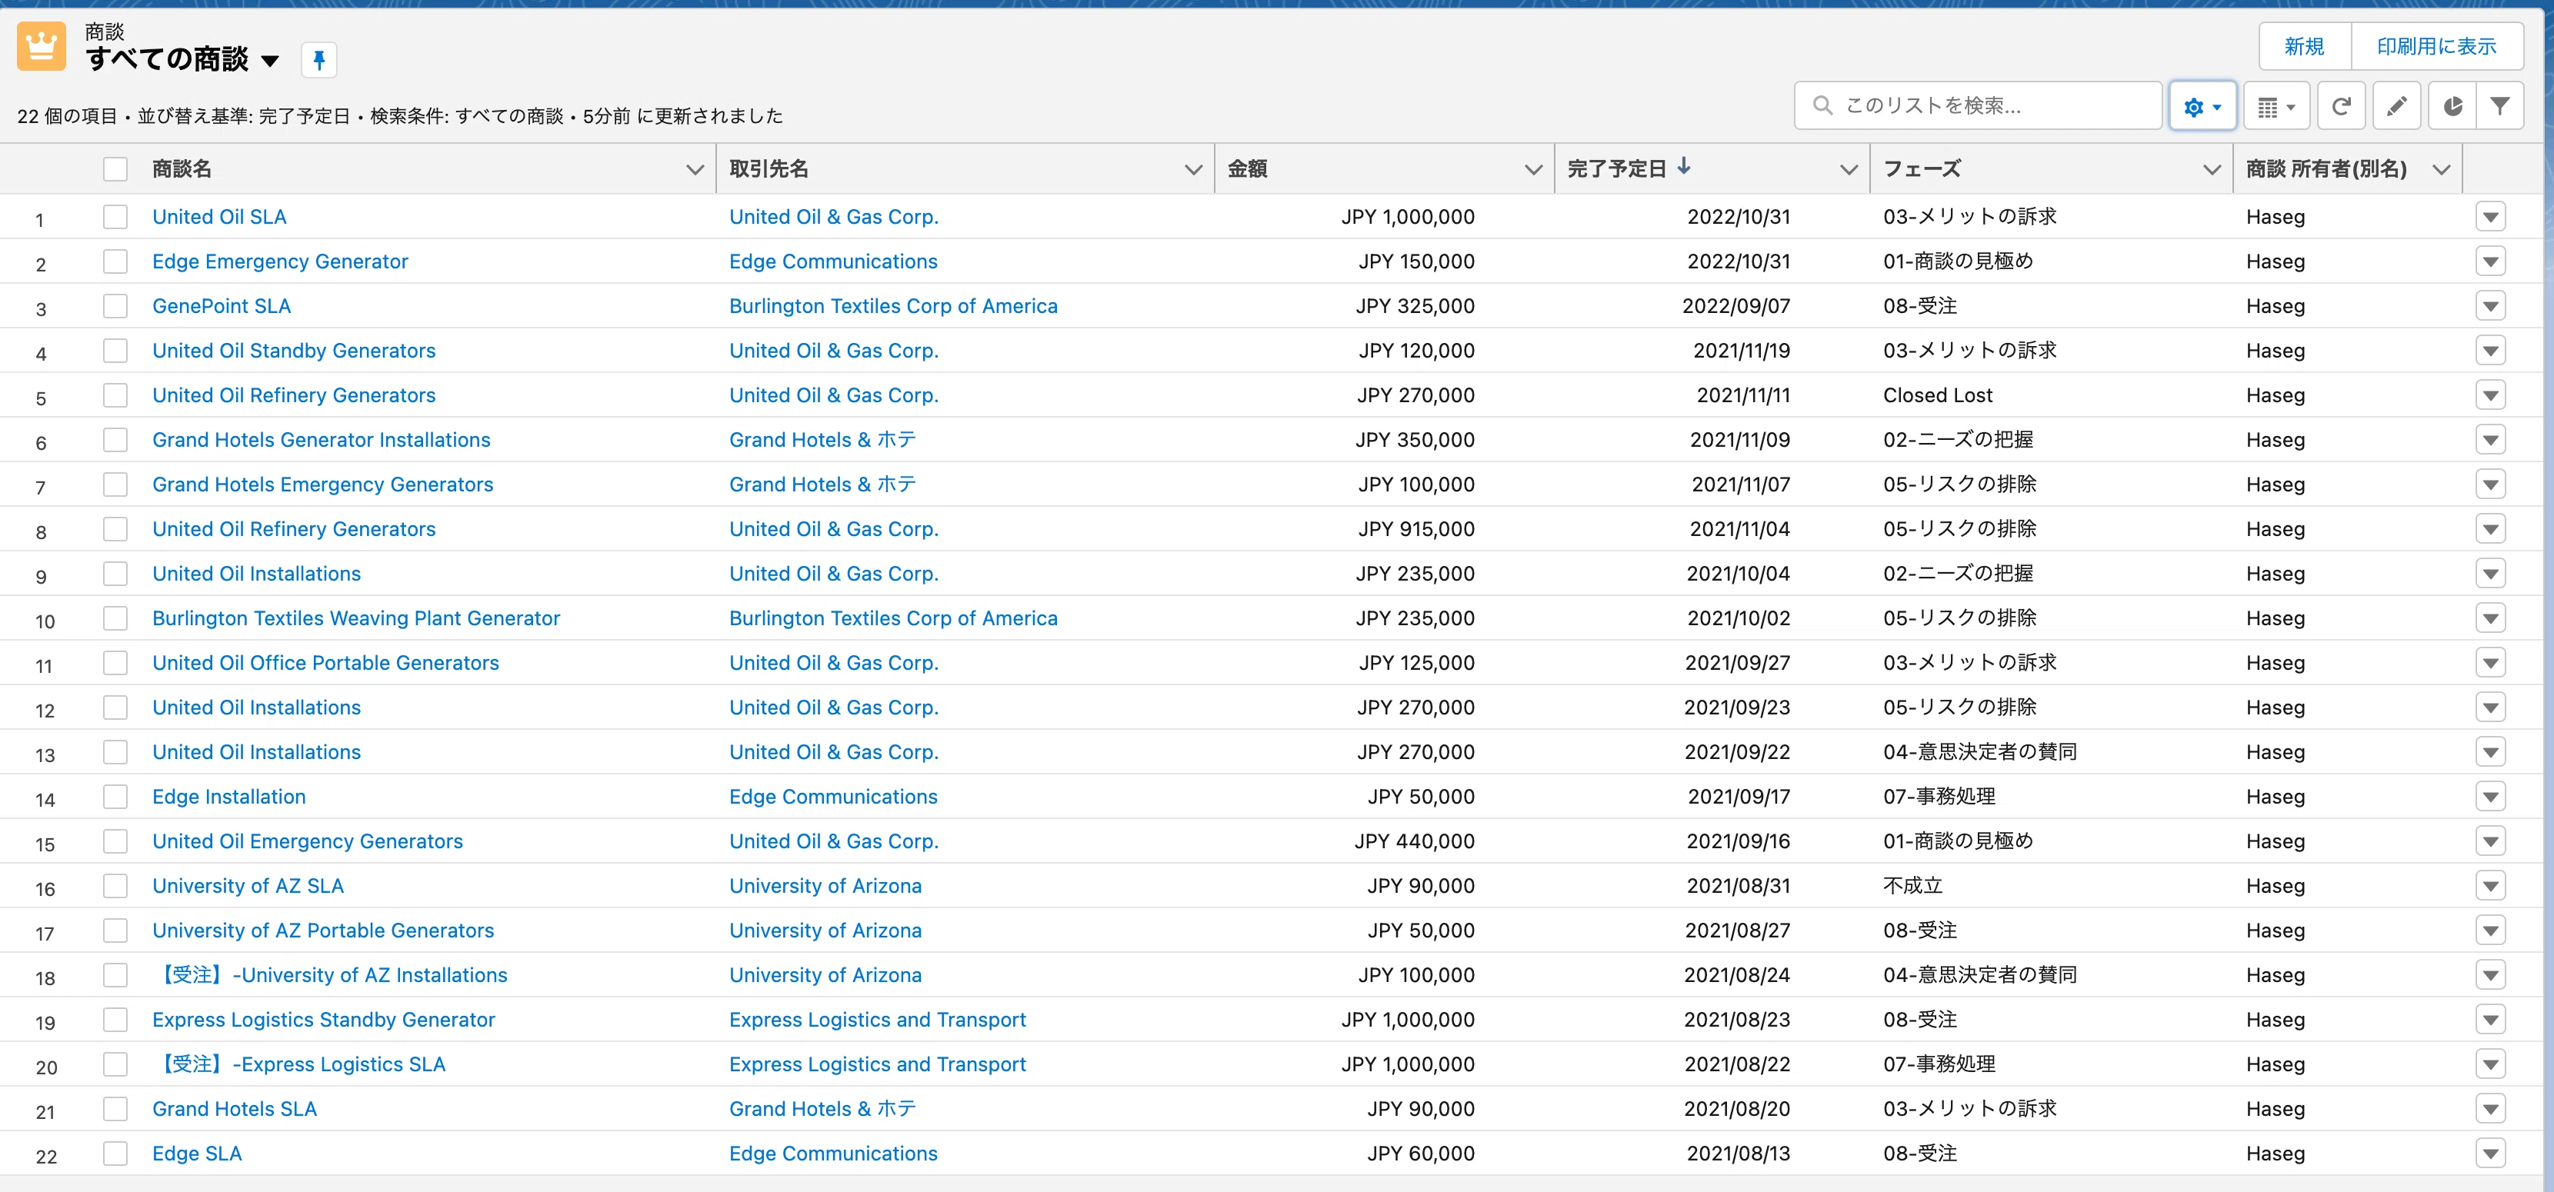The image size is (2554, 1192).
Task: Click the 2022/09/07 date cell
Action: (1736, 306)
